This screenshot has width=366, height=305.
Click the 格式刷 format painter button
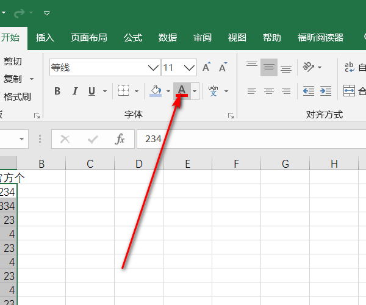[x=17, y=96]
